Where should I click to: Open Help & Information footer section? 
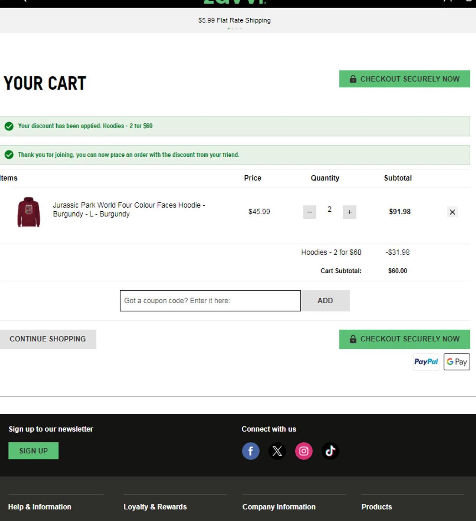[40, 507]
